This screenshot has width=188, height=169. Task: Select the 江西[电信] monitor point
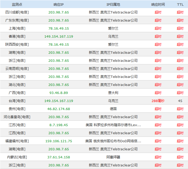[x=17, y=133]
